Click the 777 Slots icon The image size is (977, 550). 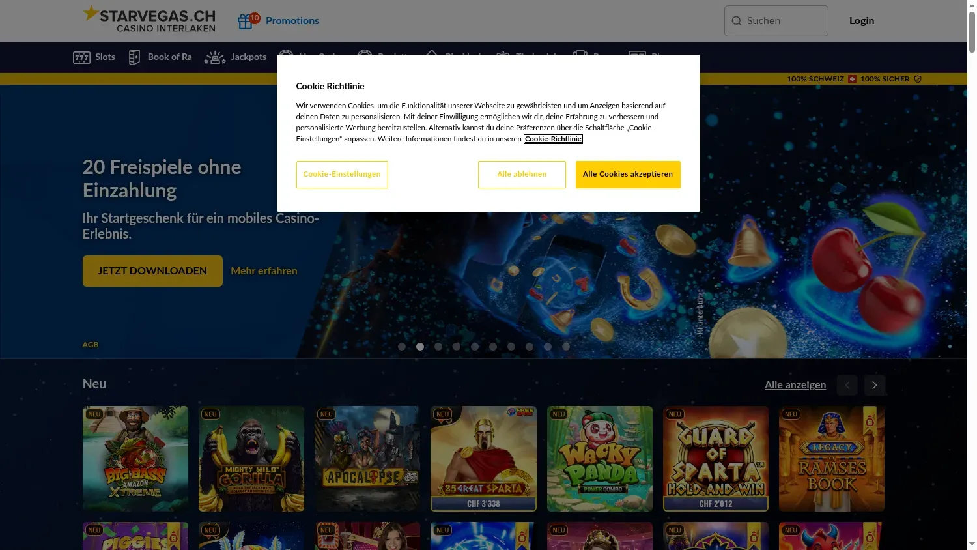81,57
